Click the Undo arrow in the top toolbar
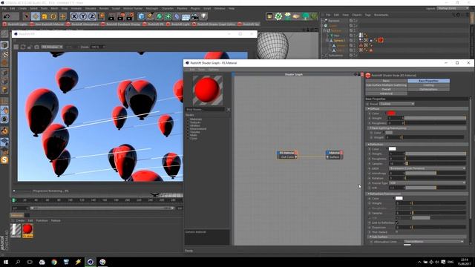The height and width of the screenshot is (267, 475). tap(7, 16)
